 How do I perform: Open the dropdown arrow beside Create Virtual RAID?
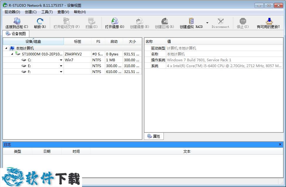tap(207, 23)
